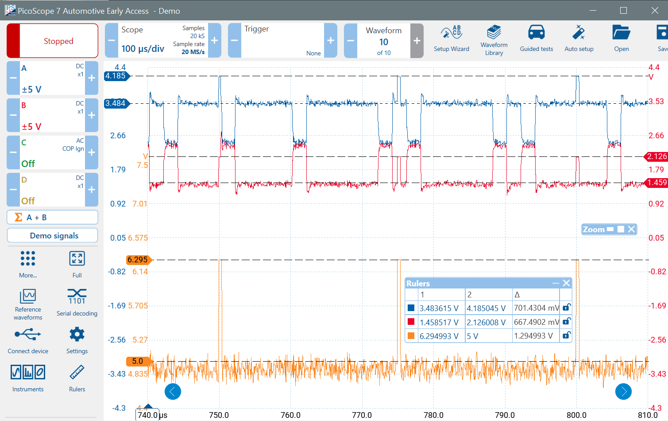Open Instruments panel
This screenshot has height=421, width=668.
point(28,378)
